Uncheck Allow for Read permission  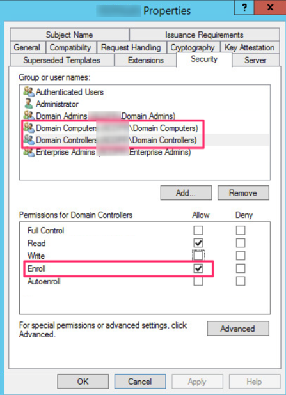coord(198,243)
